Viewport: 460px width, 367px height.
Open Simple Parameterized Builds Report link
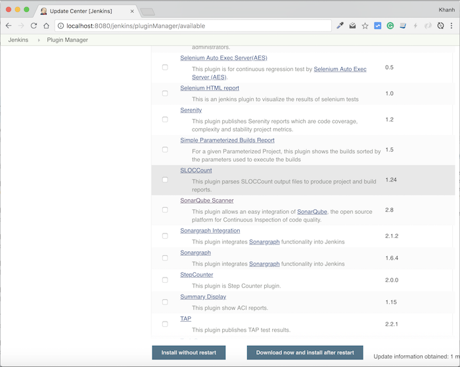coord(227,140)
